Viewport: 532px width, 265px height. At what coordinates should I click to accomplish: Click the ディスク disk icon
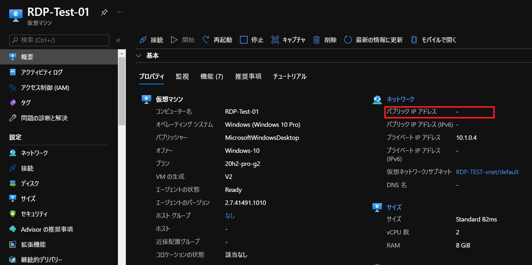tap(13, 183)
